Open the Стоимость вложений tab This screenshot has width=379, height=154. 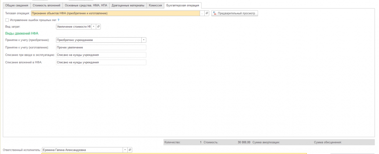46,5
